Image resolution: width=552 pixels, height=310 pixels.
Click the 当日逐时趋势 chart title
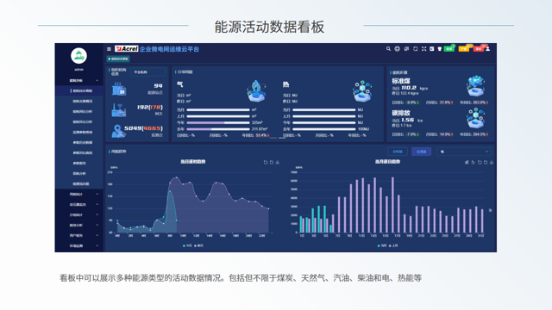(x=193, y=162)
